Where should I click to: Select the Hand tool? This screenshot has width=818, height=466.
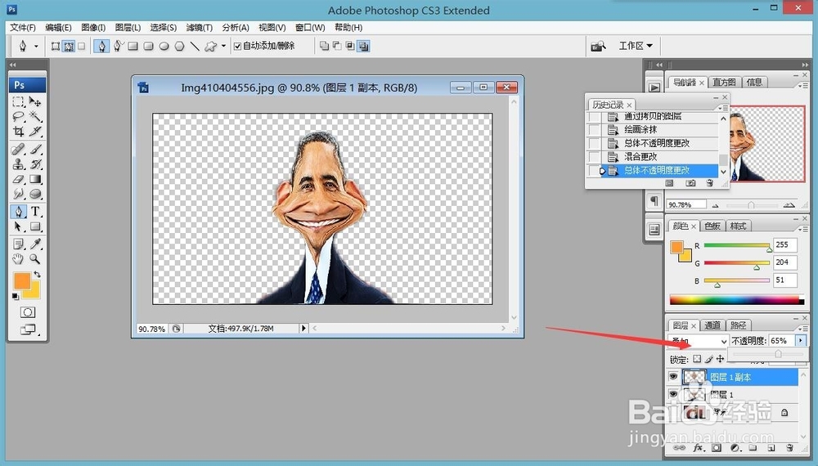click(x=19, y=258)
